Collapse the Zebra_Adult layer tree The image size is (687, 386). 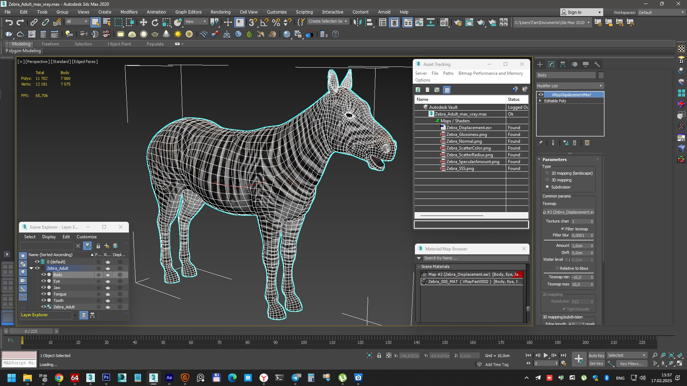(x=32, y=268)
